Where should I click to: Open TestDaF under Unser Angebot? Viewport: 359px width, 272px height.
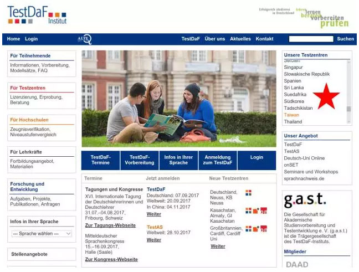click(x=293, y=145)
